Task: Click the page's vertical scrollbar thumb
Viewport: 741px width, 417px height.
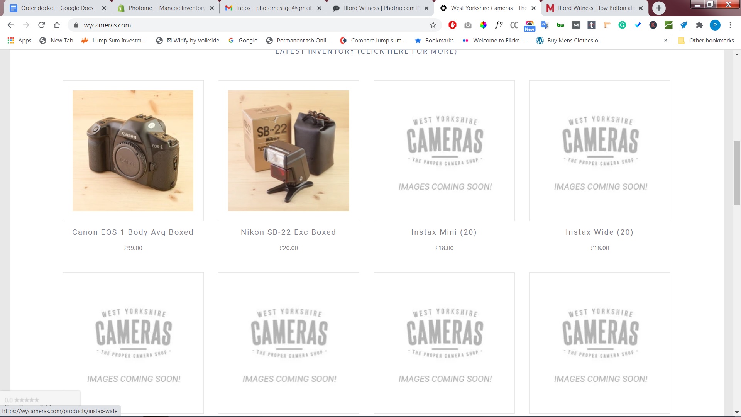Action: click(x=737, y=173)
